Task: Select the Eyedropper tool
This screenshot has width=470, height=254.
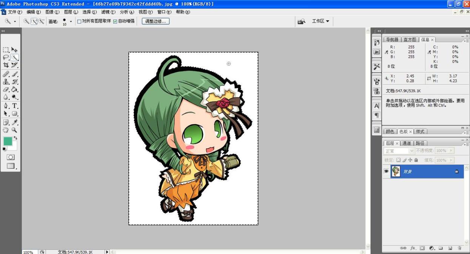Action: click(14, 122)
